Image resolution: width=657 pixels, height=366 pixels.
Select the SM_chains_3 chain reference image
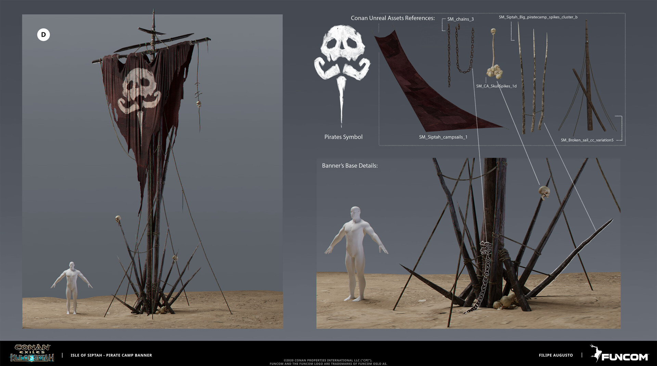[461, 55]
